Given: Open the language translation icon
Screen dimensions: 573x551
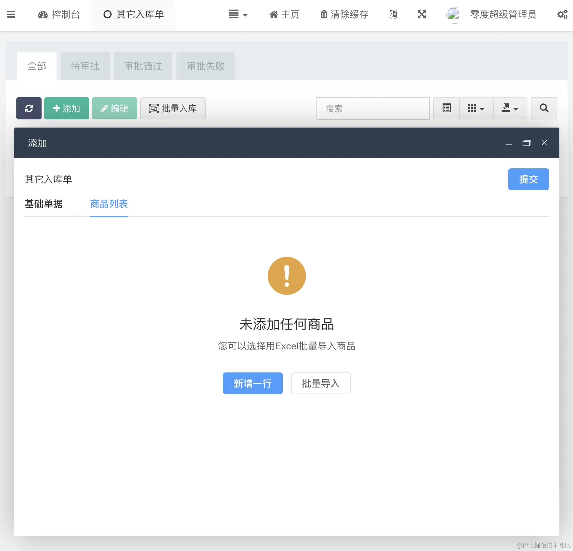Looking at the screenshot, I should [393, 14].
